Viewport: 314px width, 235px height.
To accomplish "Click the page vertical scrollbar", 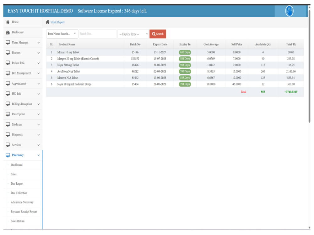I will (x=309, y=66).
